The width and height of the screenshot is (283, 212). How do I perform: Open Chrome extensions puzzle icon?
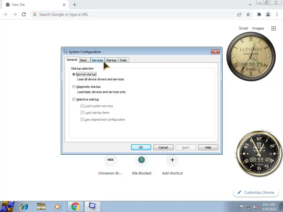[x=259, y=14]
